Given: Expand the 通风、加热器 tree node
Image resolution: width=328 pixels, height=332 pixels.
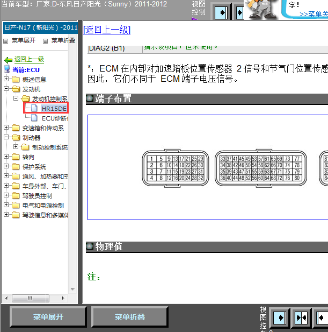Looking at the screenshot, I should 6,176.
